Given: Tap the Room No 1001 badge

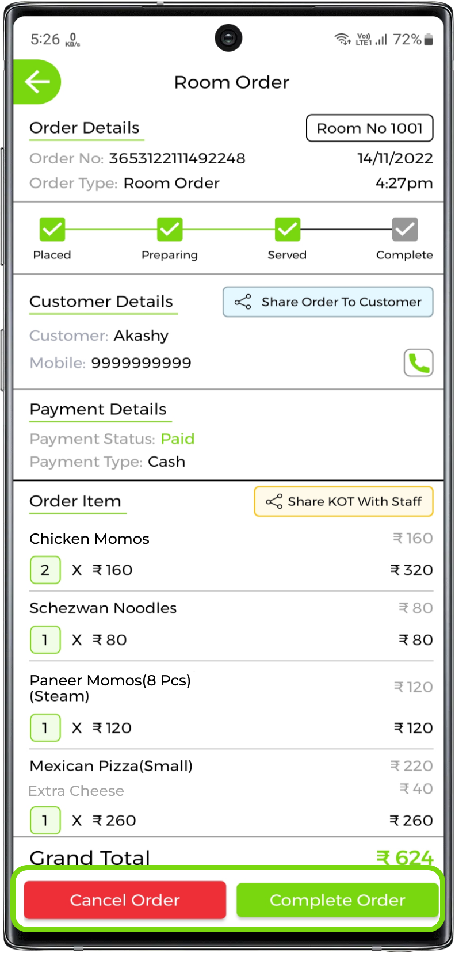Looking at the screenshot, I should point(369,128).
